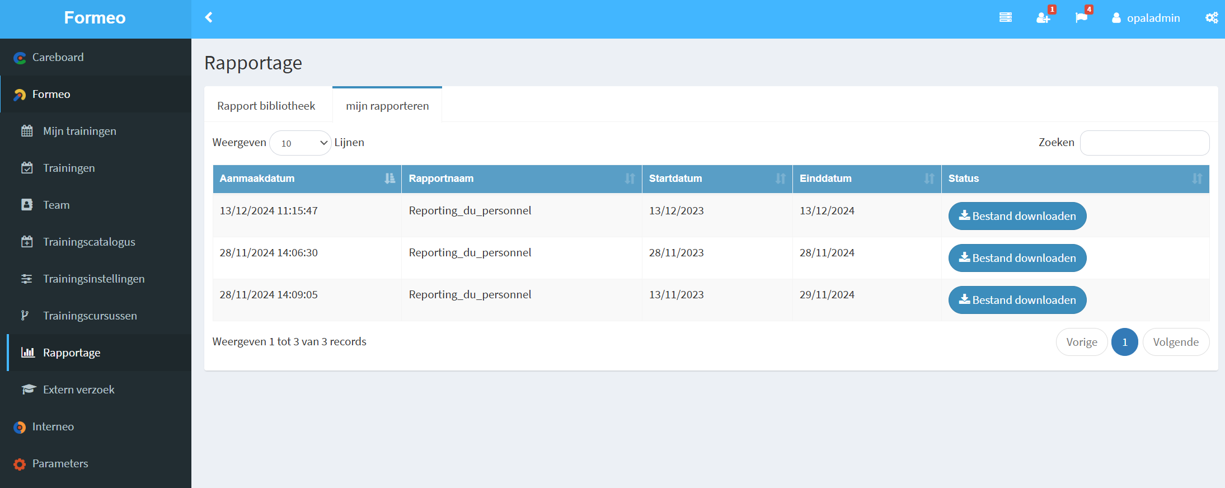Open flag notifications with badge 4
Image resolution: width=1225 pixels, height=488 pixels.
point(1081,17)
